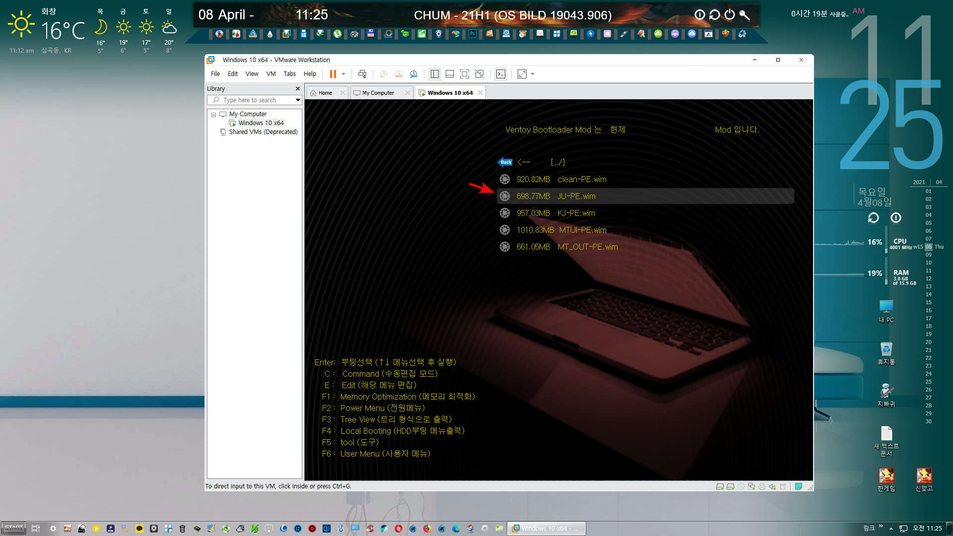Select Shared VMs (Deprecated) item
Screen dimensions: 953x536
[263, 132]
